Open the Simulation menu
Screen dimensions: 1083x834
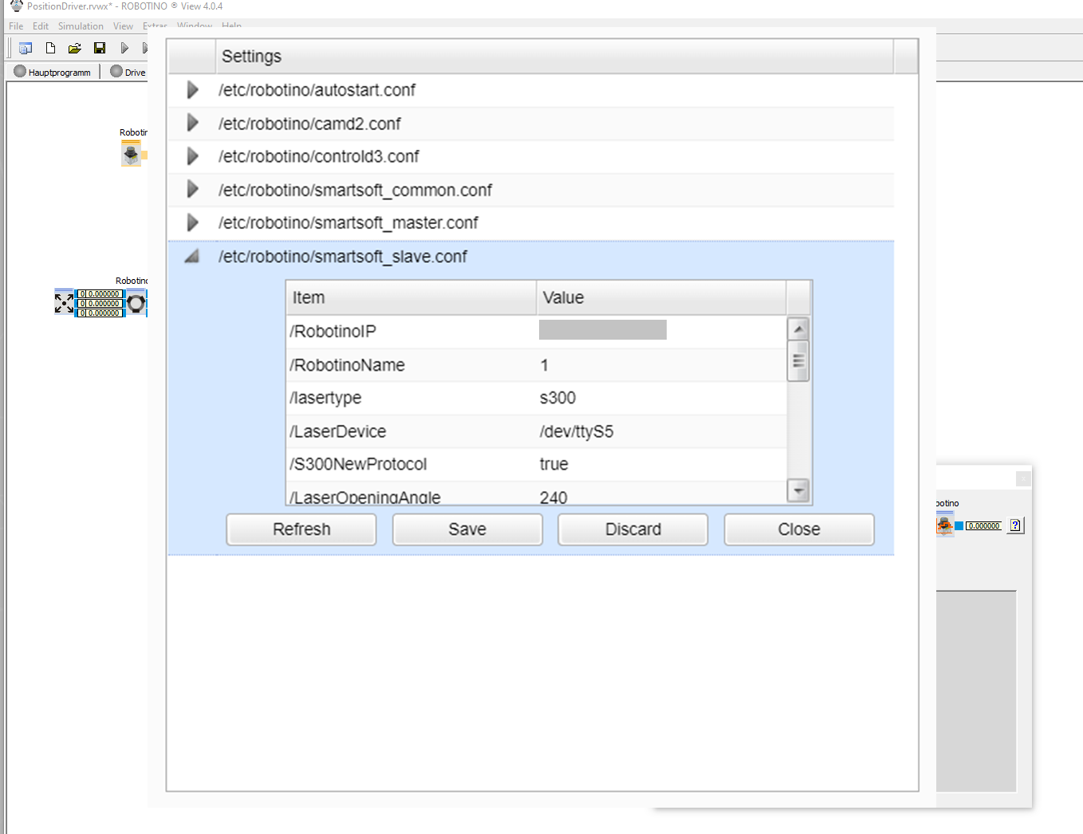(81, 26)
